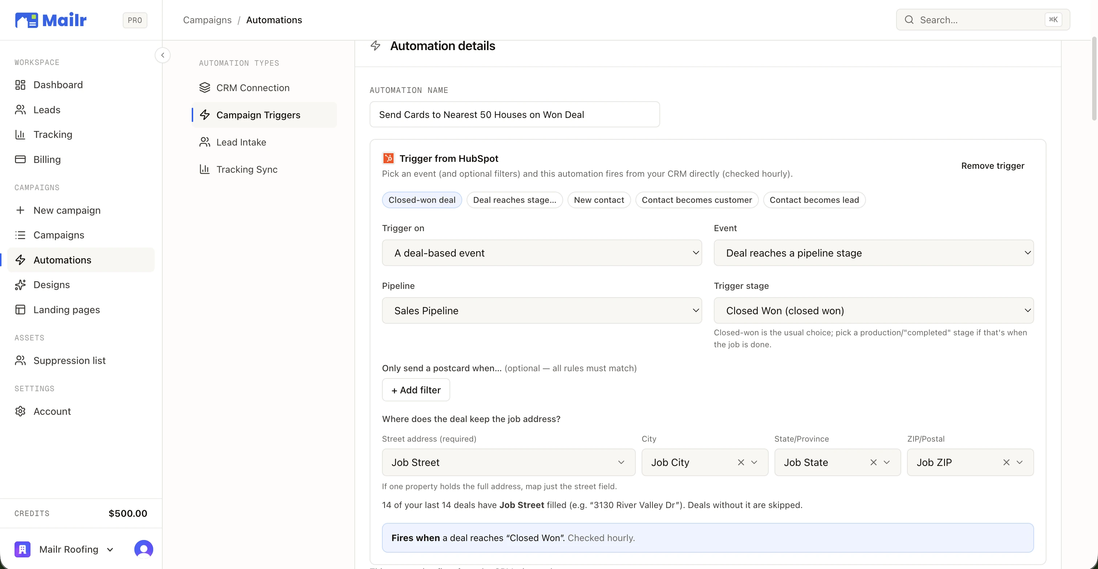The width and height of the screenshot is (1098, 569).
Task: Click the Tracking bar chart icon
Action: pyautogui.click(x=20, y=135)
